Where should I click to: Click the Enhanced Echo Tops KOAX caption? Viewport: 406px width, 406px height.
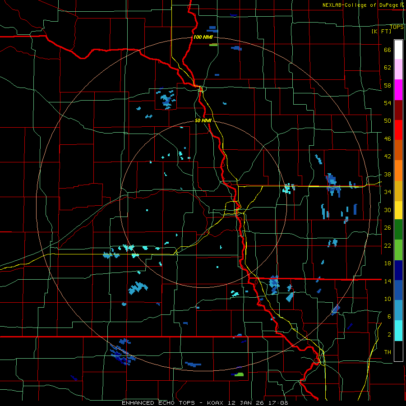coord(205,403)
